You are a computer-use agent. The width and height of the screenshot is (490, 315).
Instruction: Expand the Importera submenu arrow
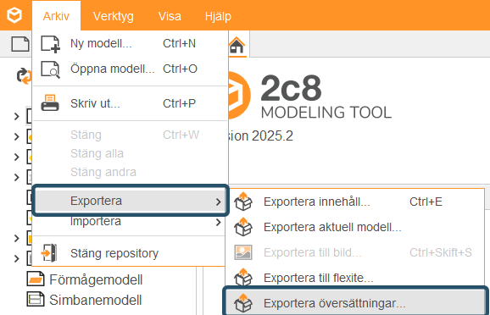coord(219,223)
